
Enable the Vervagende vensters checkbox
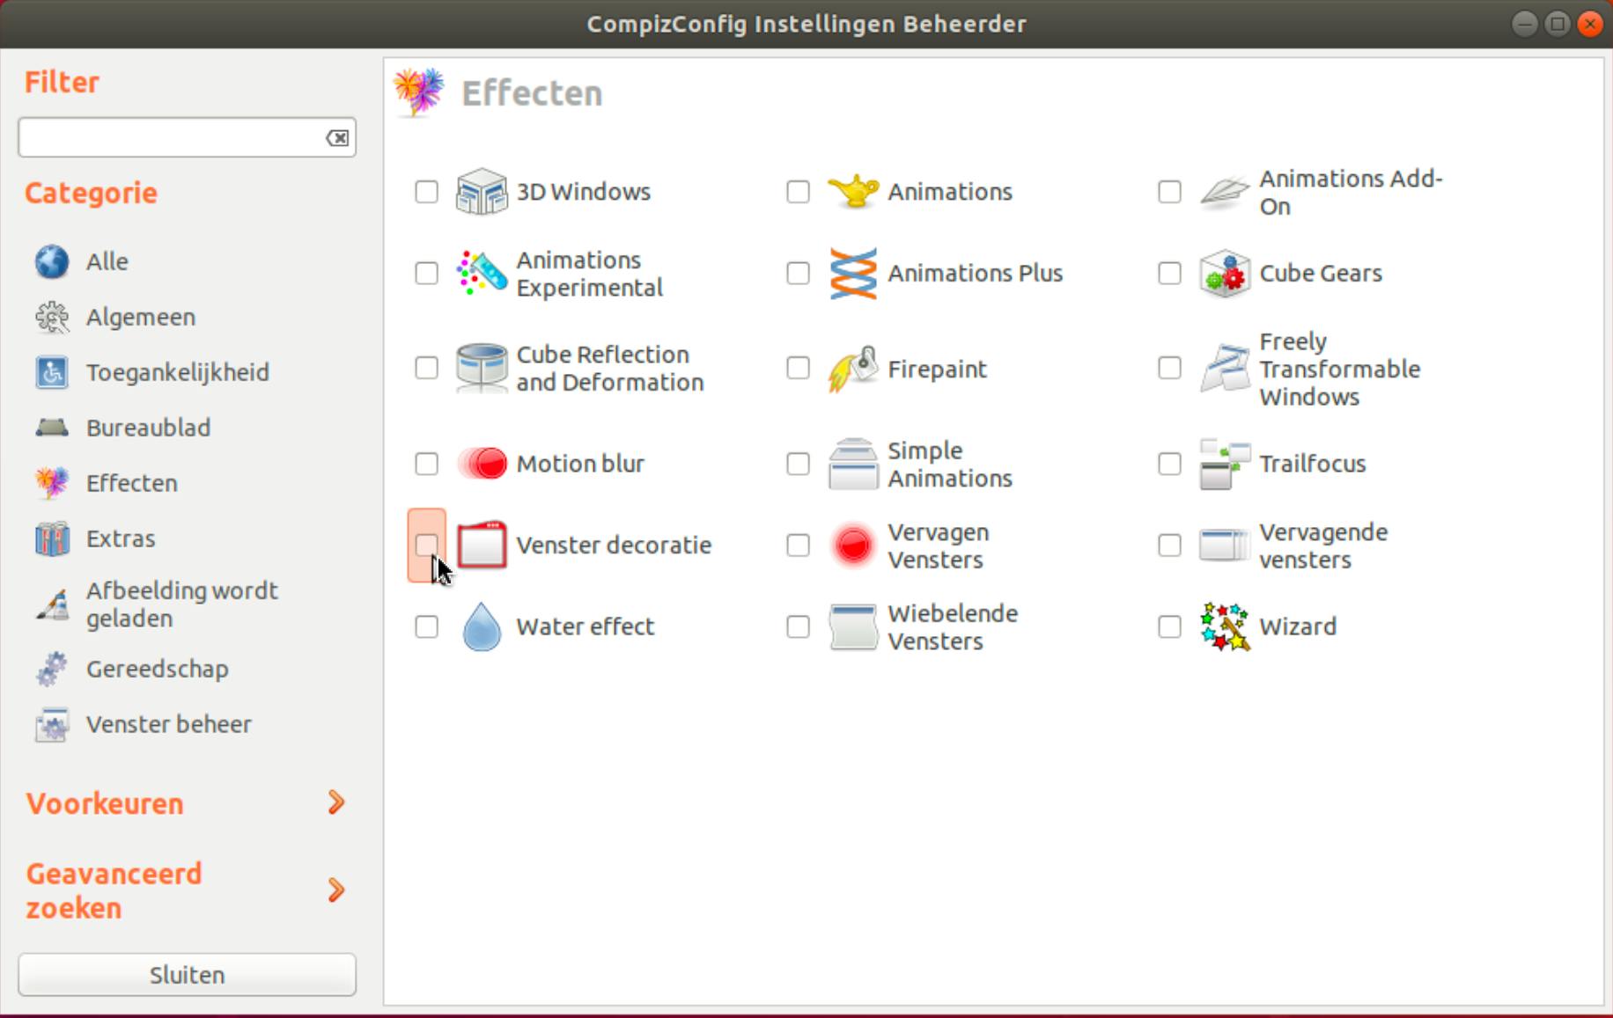1169,546
